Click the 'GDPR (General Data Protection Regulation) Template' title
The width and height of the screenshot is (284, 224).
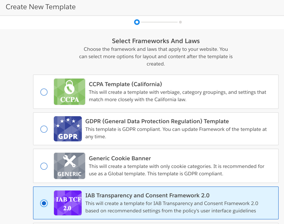(x=157, y=121)
